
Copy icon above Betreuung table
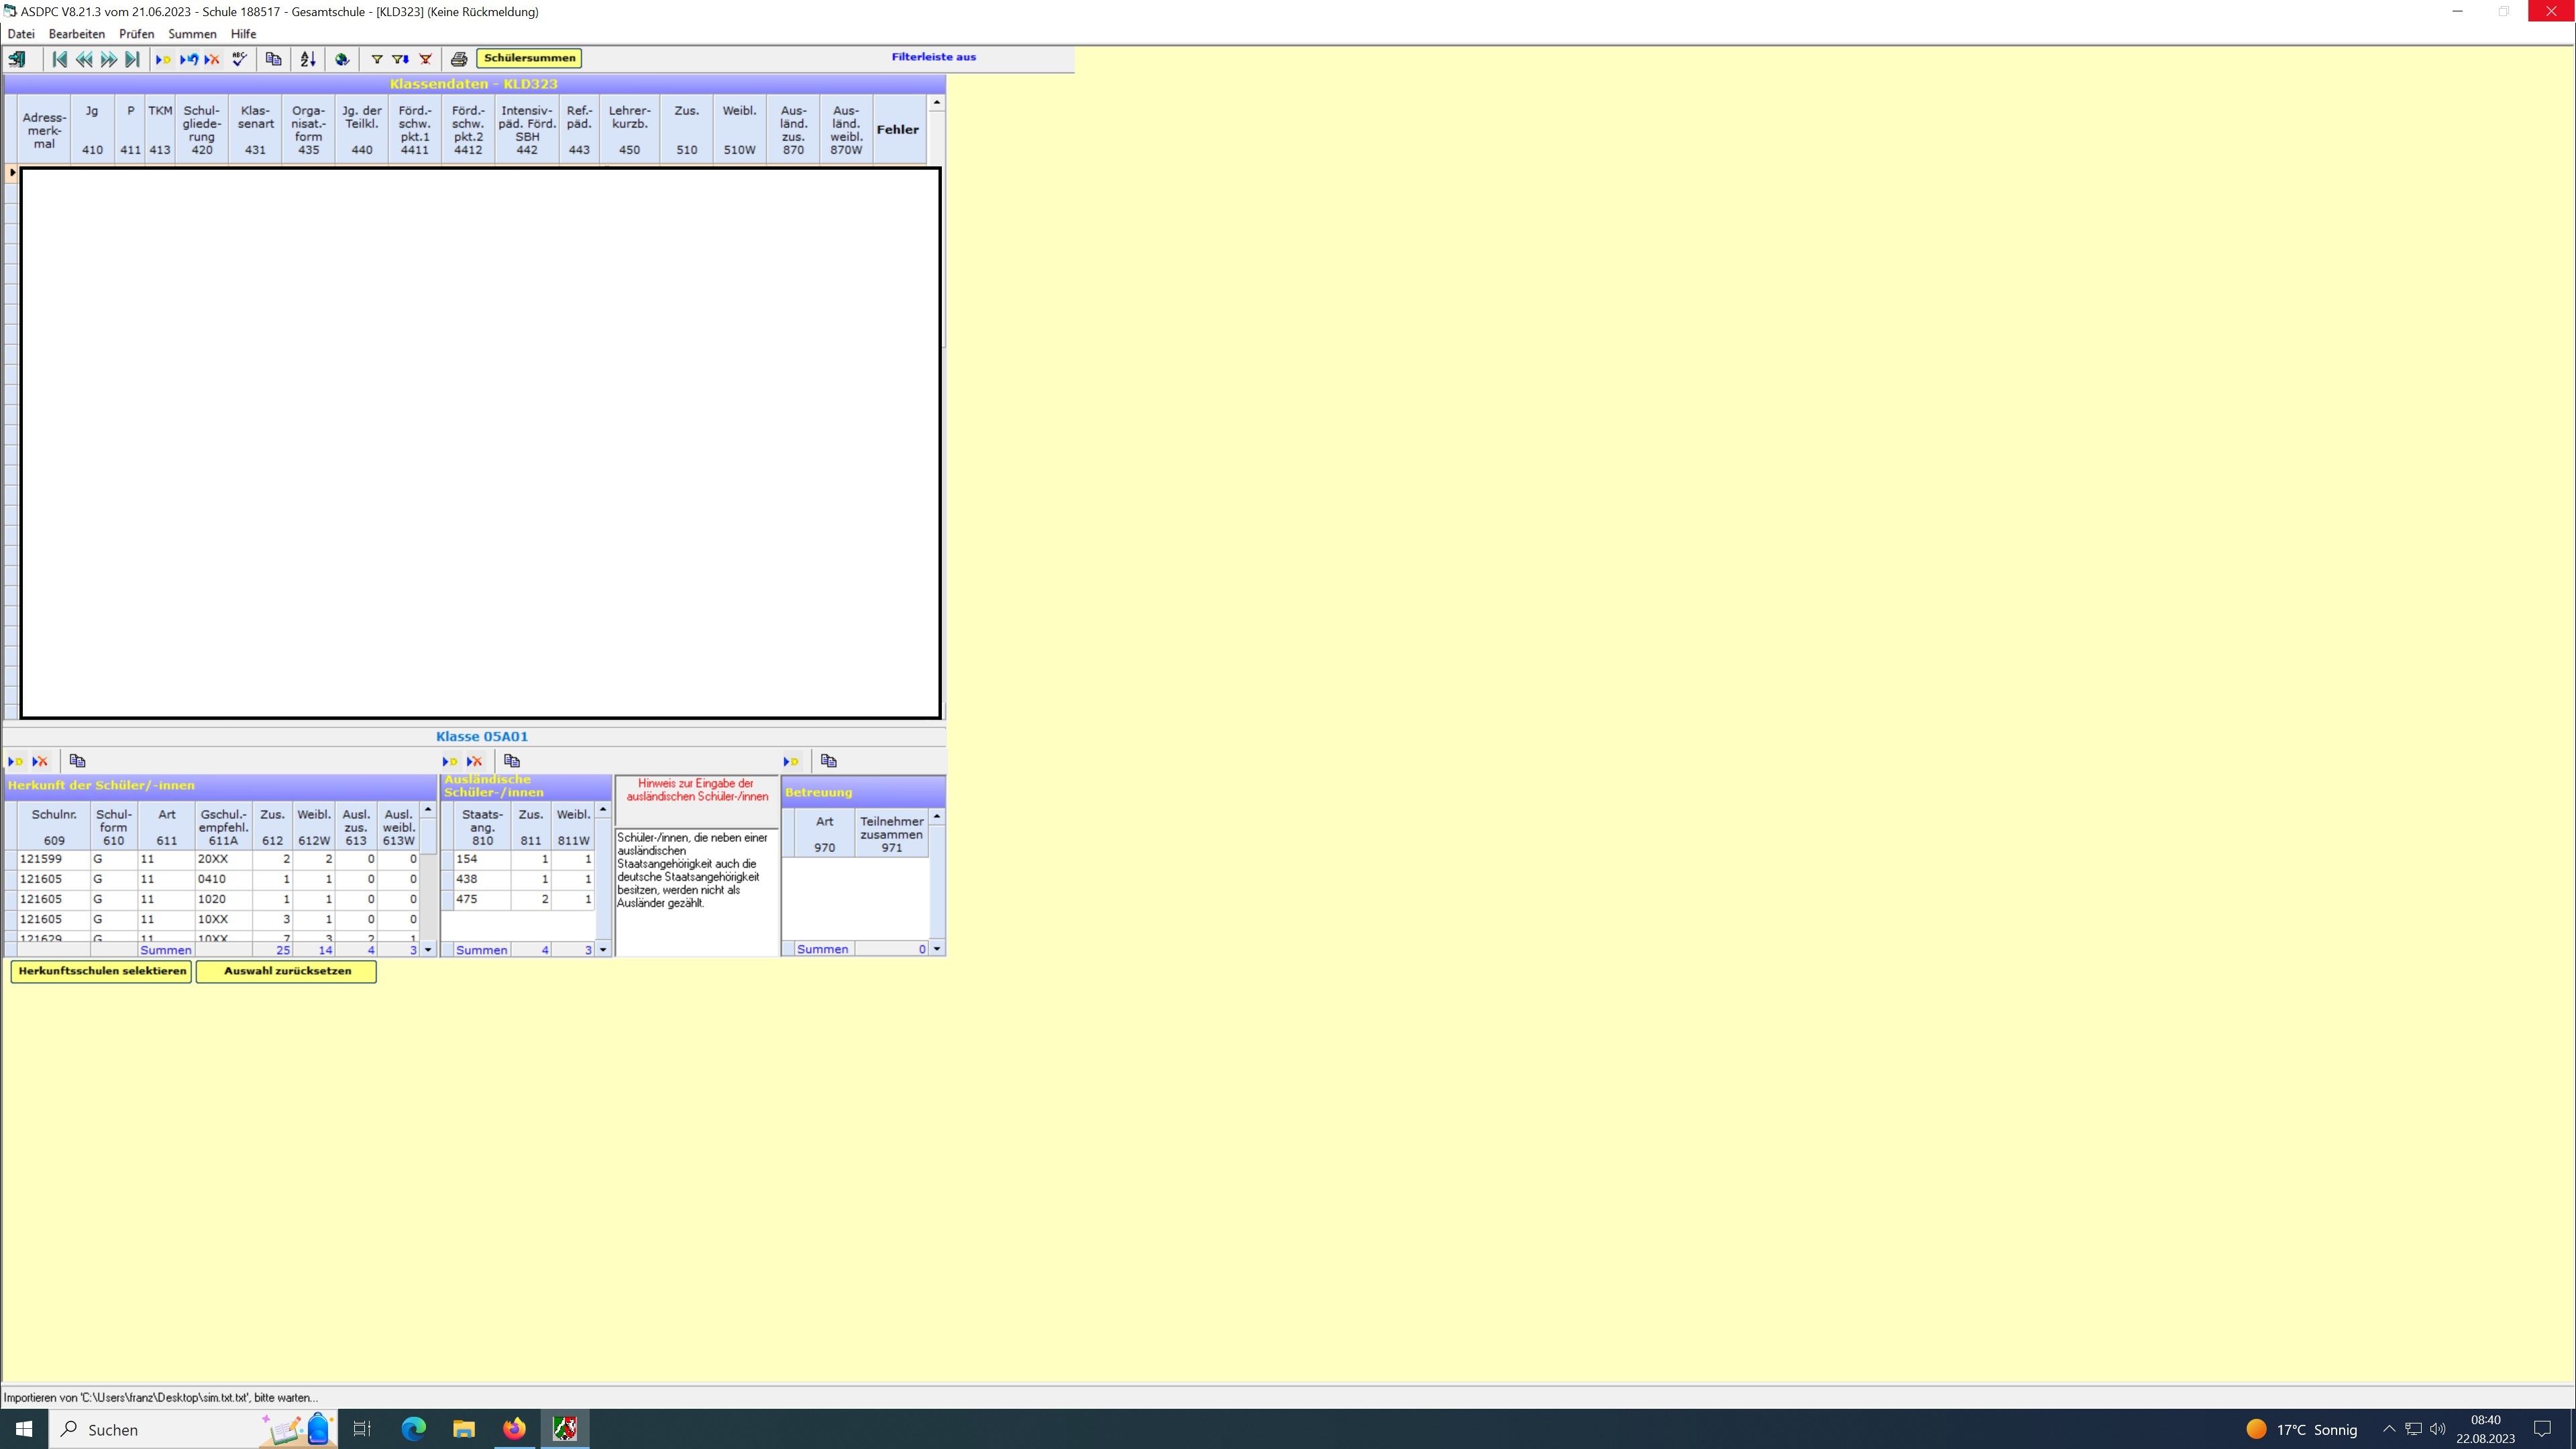click(x=828, y=762)
